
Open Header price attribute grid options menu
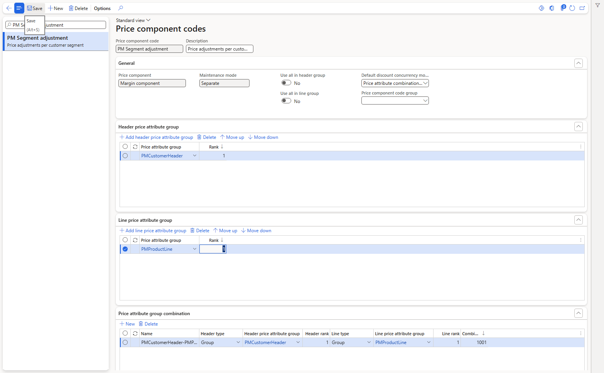[581, 147]
